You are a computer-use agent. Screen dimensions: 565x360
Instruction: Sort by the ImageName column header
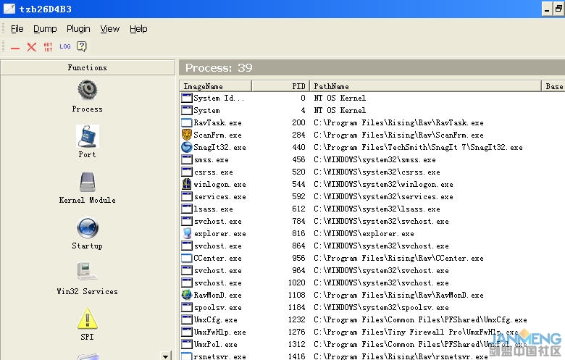pyautogui.click(x=215, y=86)
